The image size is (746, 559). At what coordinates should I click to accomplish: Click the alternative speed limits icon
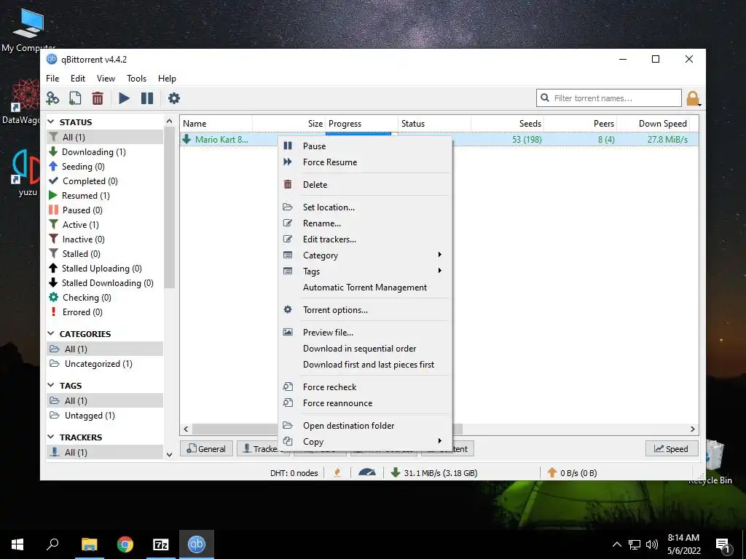[x=367, y=472]
